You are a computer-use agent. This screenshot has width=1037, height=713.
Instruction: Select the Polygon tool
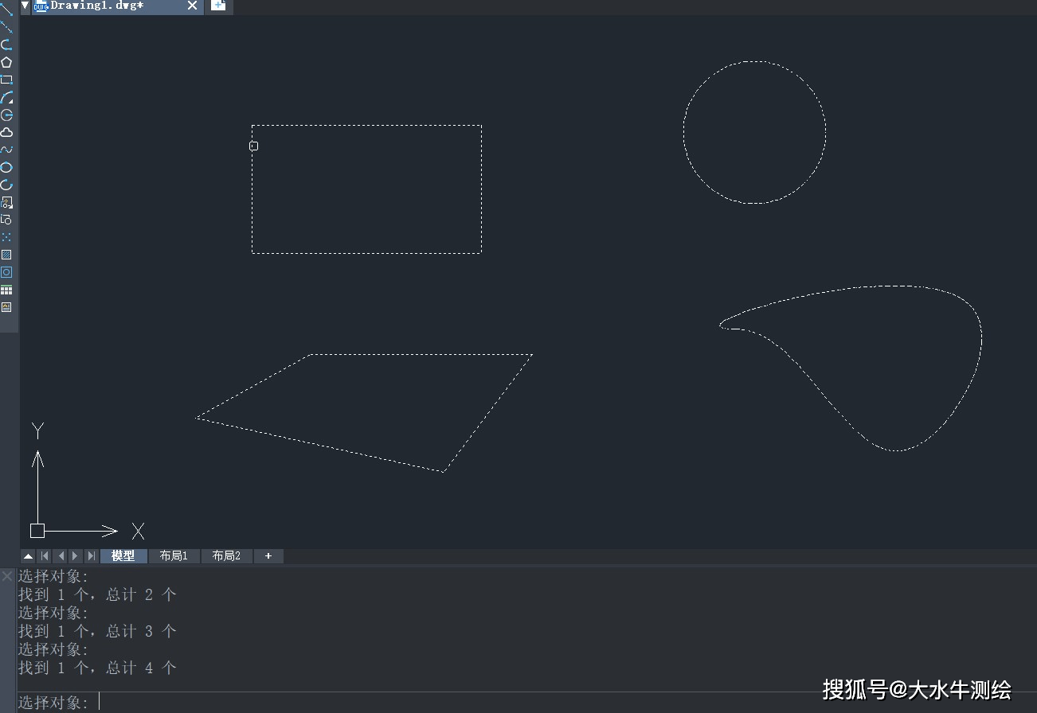6,62
